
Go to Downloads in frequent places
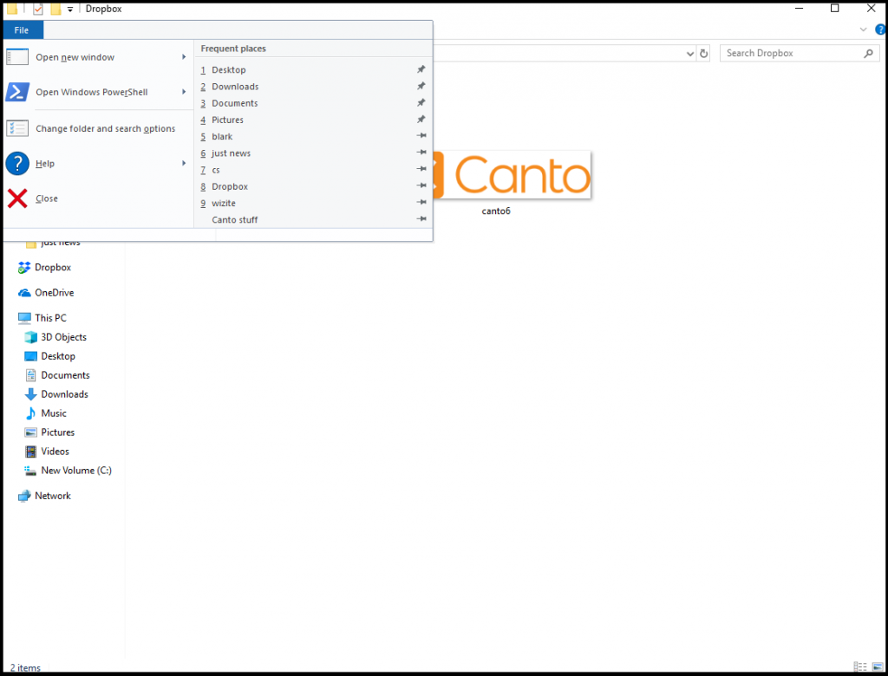[x=235, y=87]
